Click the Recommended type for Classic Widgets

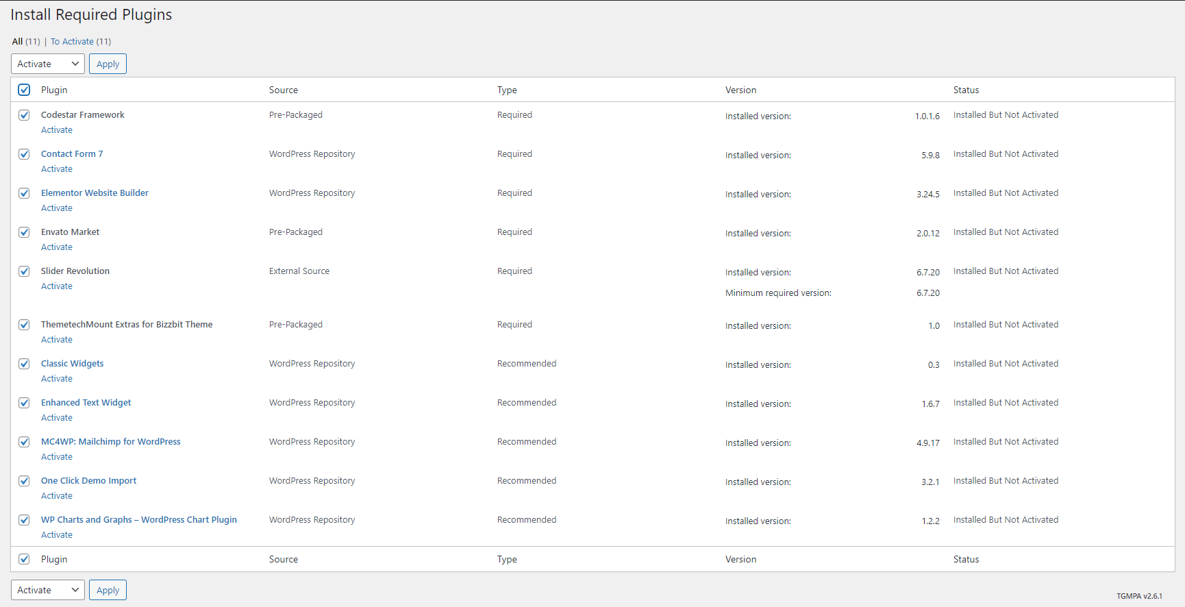coord(527,364)
